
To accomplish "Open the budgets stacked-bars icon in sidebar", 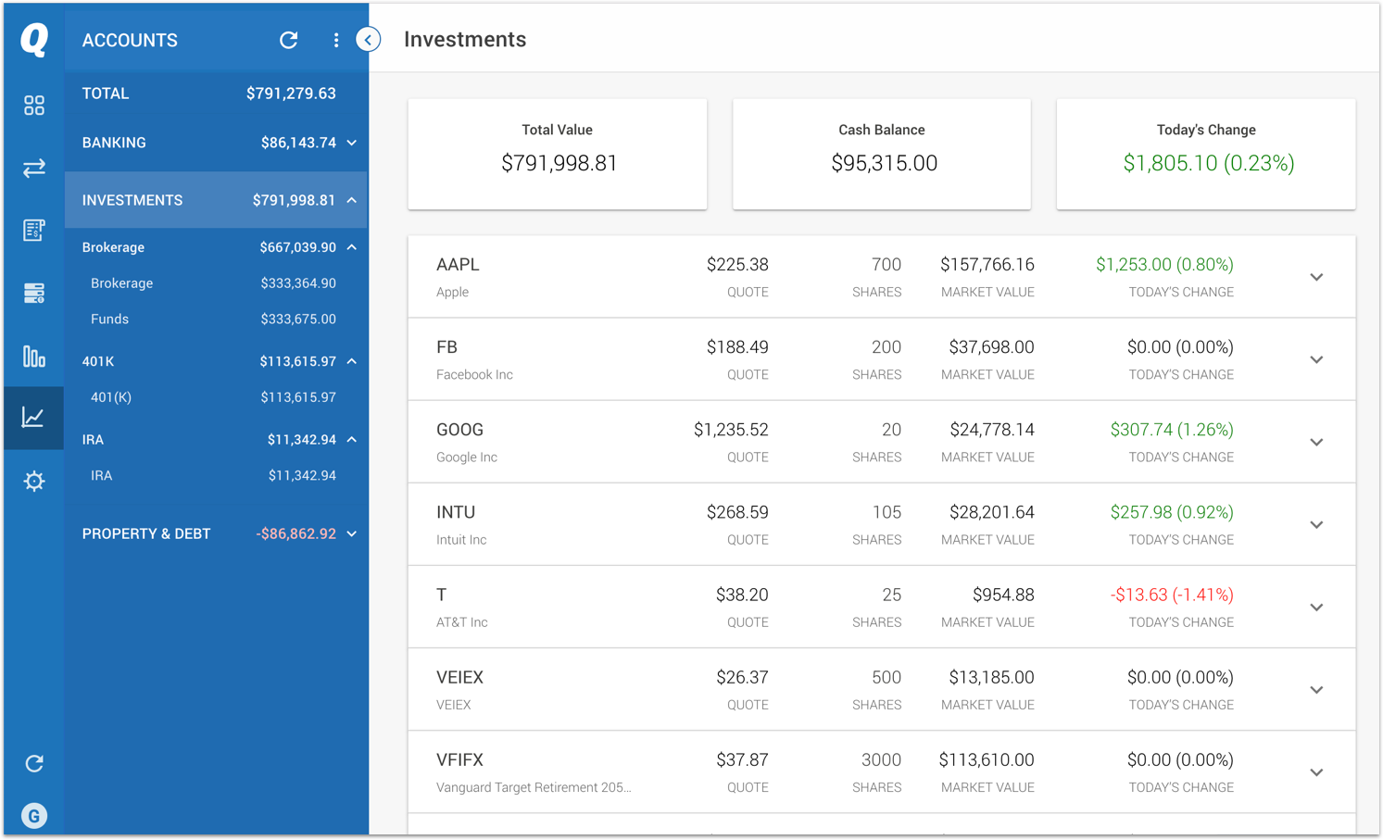I will click(x=34, y=294).
